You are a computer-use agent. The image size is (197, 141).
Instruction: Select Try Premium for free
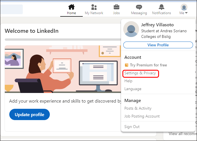point(148,65)
